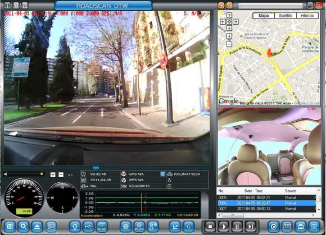Screen dimensions: 326x235
Task: Click the play button
Action: pos(224,227)
